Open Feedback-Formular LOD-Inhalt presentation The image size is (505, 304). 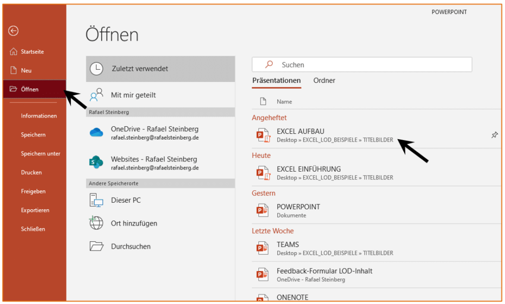(376, 275)
